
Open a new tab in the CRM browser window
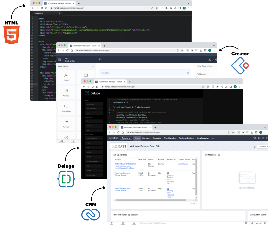point(155,127)
